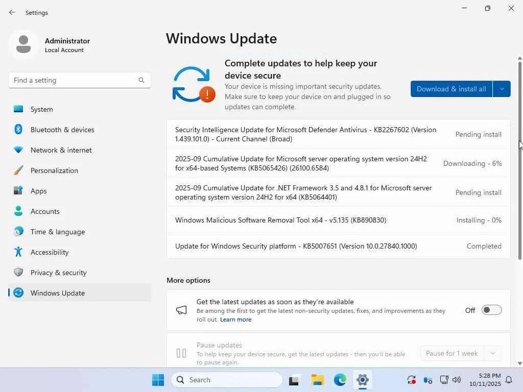Open the Windows Start menu

[158, 380]
